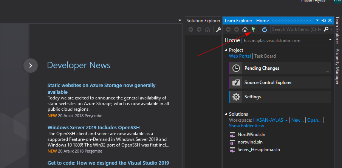Click hasanaylas.visualstudio.com server name
The image size is (342, 168).
tap(272, 41)
